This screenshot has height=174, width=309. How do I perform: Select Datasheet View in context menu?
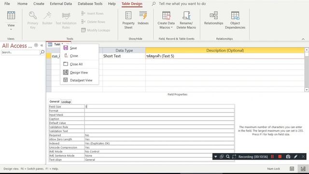pos(79,80)
